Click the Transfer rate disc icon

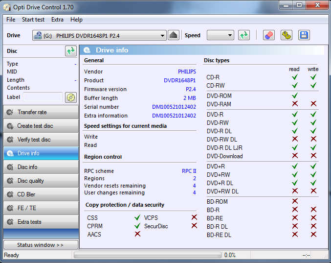[x=10, y=112]
